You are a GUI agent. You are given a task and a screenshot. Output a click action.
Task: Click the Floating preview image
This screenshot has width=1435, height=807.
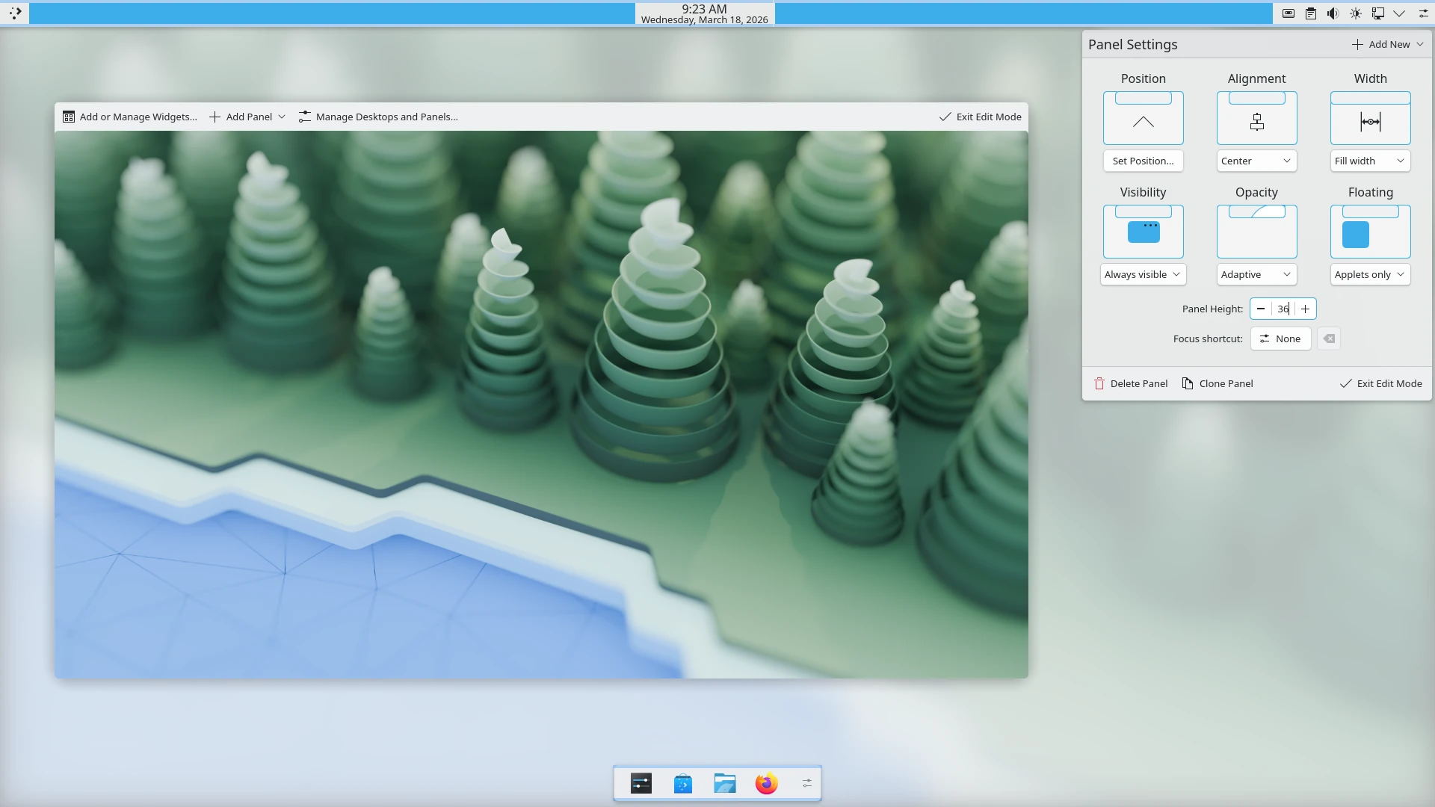1371,232
